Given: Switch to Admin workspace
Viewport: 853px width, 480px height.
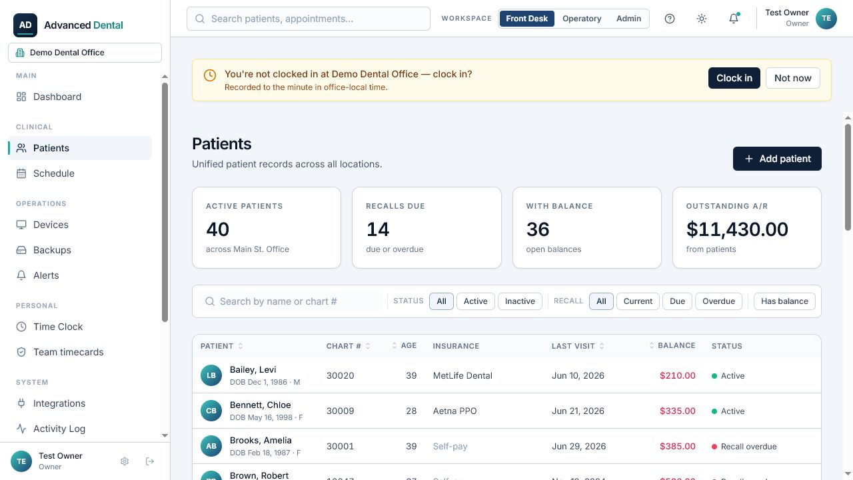Looking at the screenshot, I should click(x=628, y=19).
